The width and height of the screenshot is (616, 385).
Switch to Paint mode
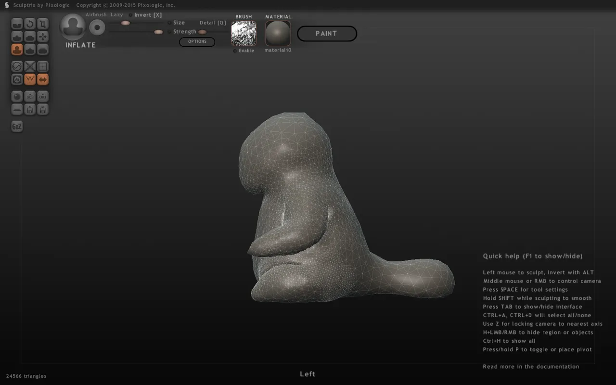[327, 34]
